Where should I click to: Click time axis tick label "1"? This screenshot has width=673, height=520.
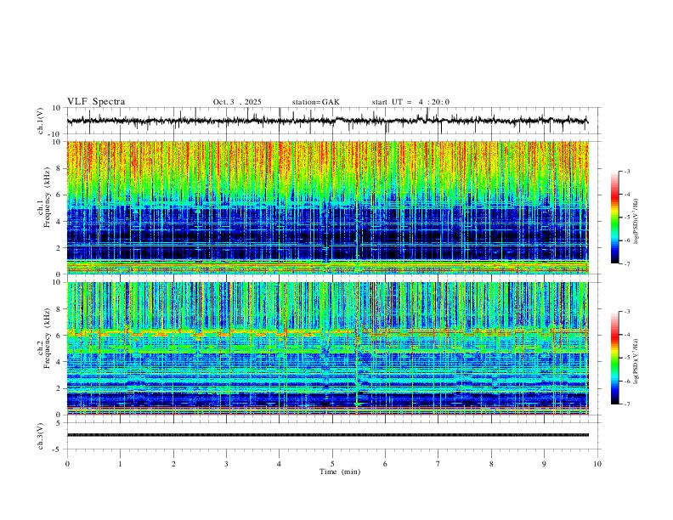120,464
